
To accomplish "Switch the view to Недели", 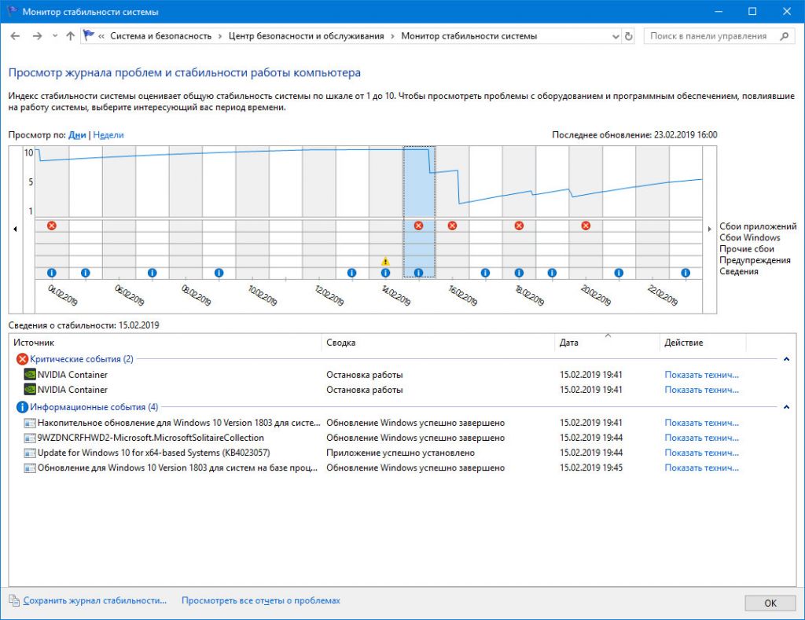I will click(x=108, y=135).
